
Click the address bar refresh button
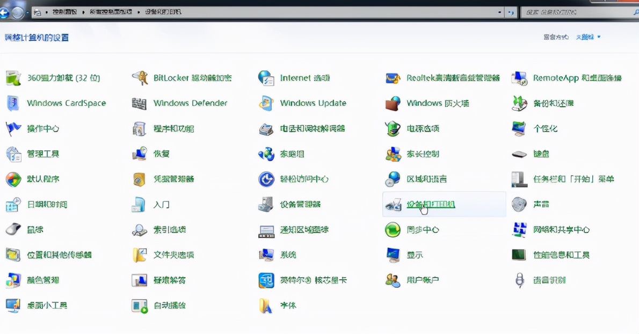click(511, 12)
